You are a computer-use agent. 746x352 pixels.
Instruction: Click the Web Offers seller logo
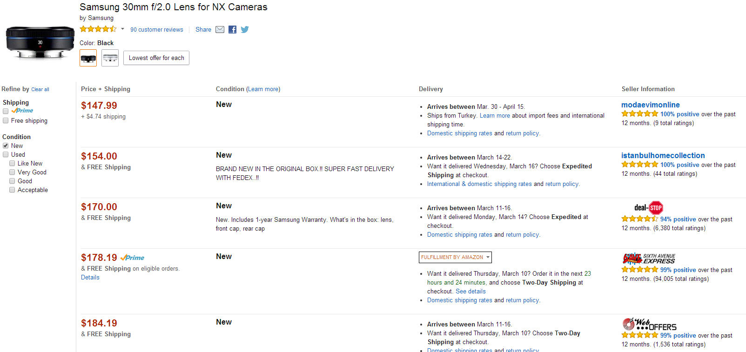click(x=649, y=324)
